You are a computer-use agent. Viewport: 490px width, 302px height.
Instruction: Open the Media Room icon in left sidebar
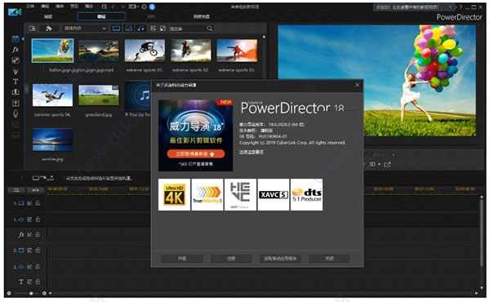pos(16,38)
